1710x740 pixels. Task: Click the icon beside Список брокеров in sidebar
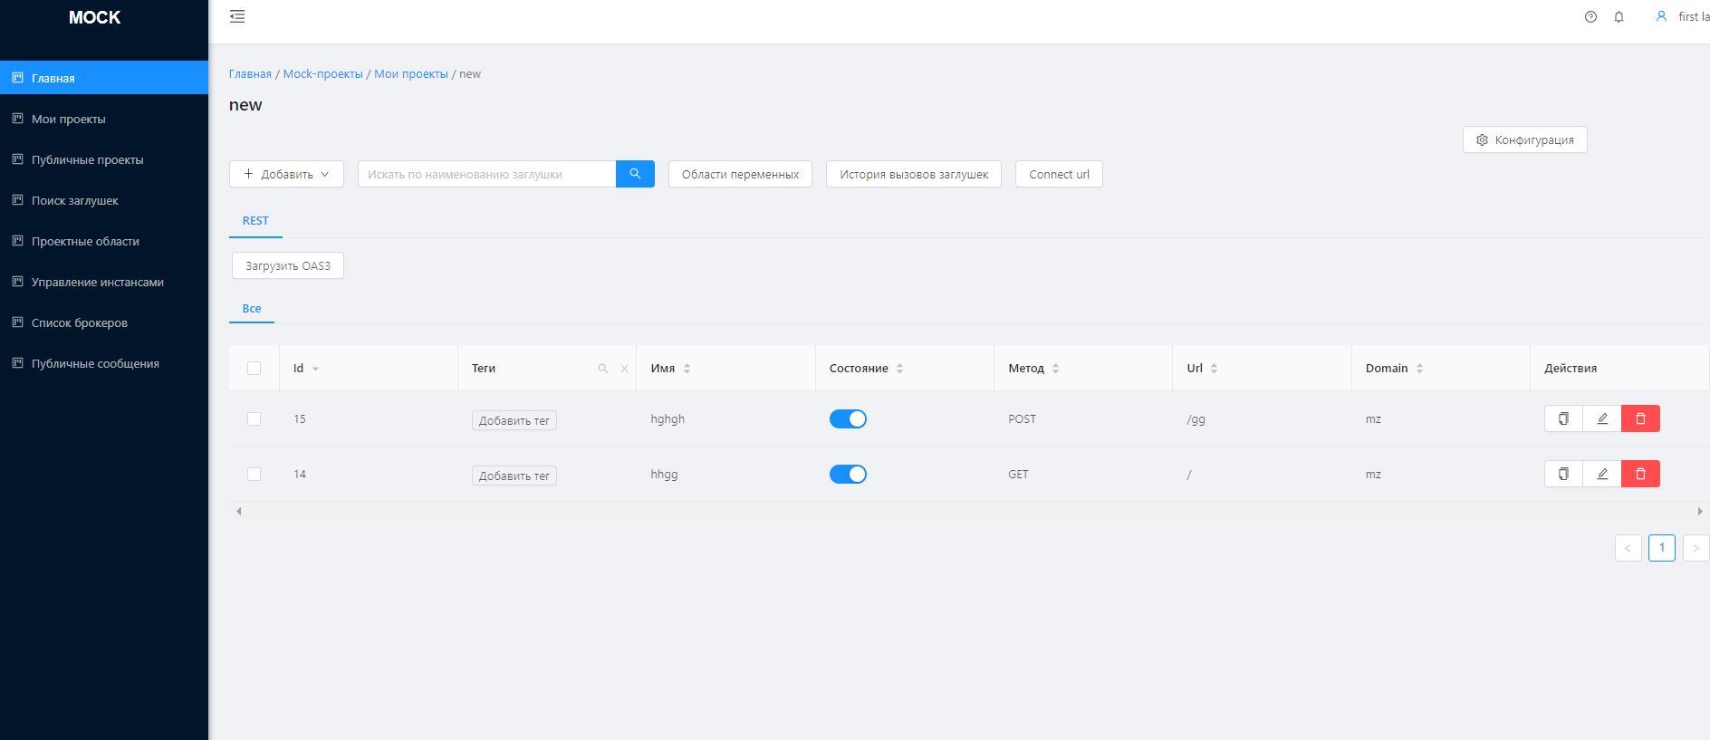click(x=17, y=322)
